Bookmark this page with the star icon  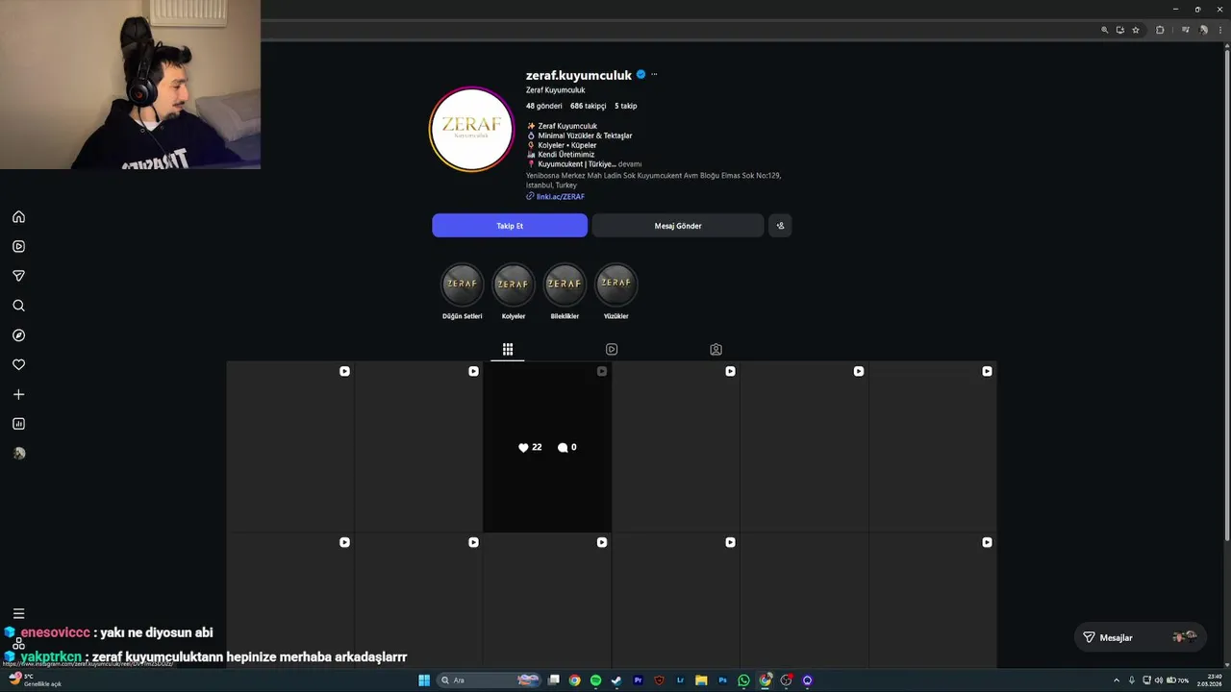point(1135,30)
